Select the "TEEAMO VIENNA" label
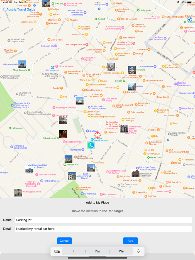 154,80
